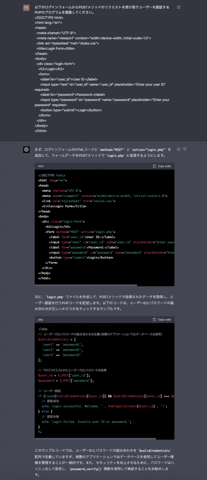This screenshot has width=207, height=480.
Task: Click the php code block horizontal scrollbar
Action: 95,439
